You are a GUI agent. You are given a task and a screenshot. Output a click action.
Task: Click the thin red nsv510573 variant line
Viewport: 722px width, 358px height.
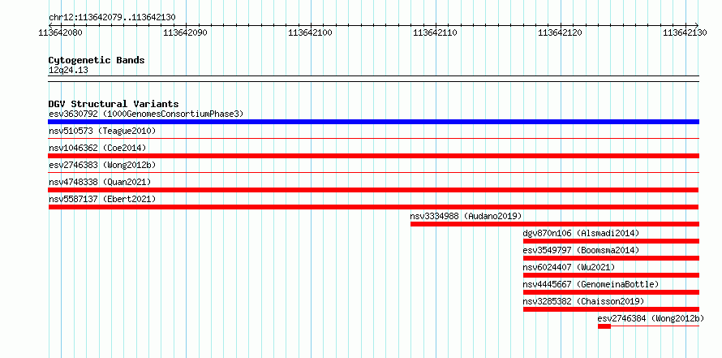[x=373, y=138]
